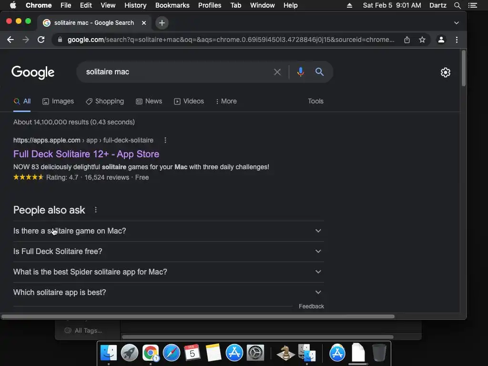Open the History menu
The height and width of the screenshot is (366, 488).
tap(135, 5)
